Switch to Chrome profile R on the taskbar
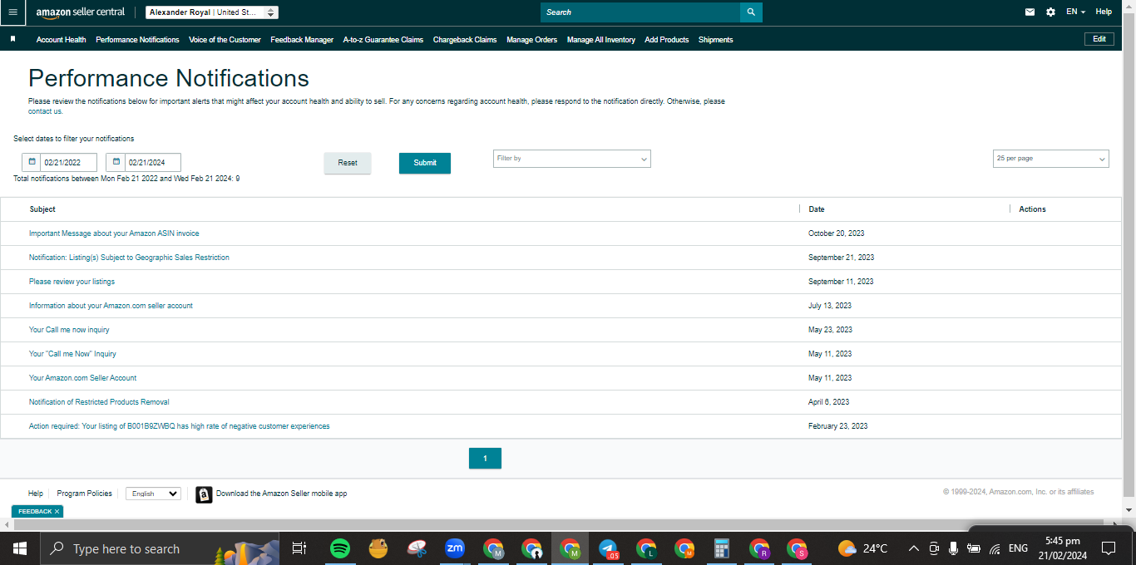 (x=759, y=548)
